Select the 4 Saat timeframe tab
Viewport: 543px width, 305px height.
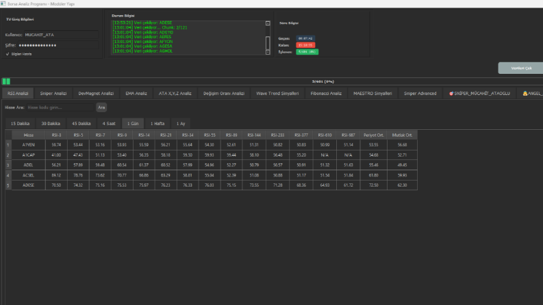(109, 124)
